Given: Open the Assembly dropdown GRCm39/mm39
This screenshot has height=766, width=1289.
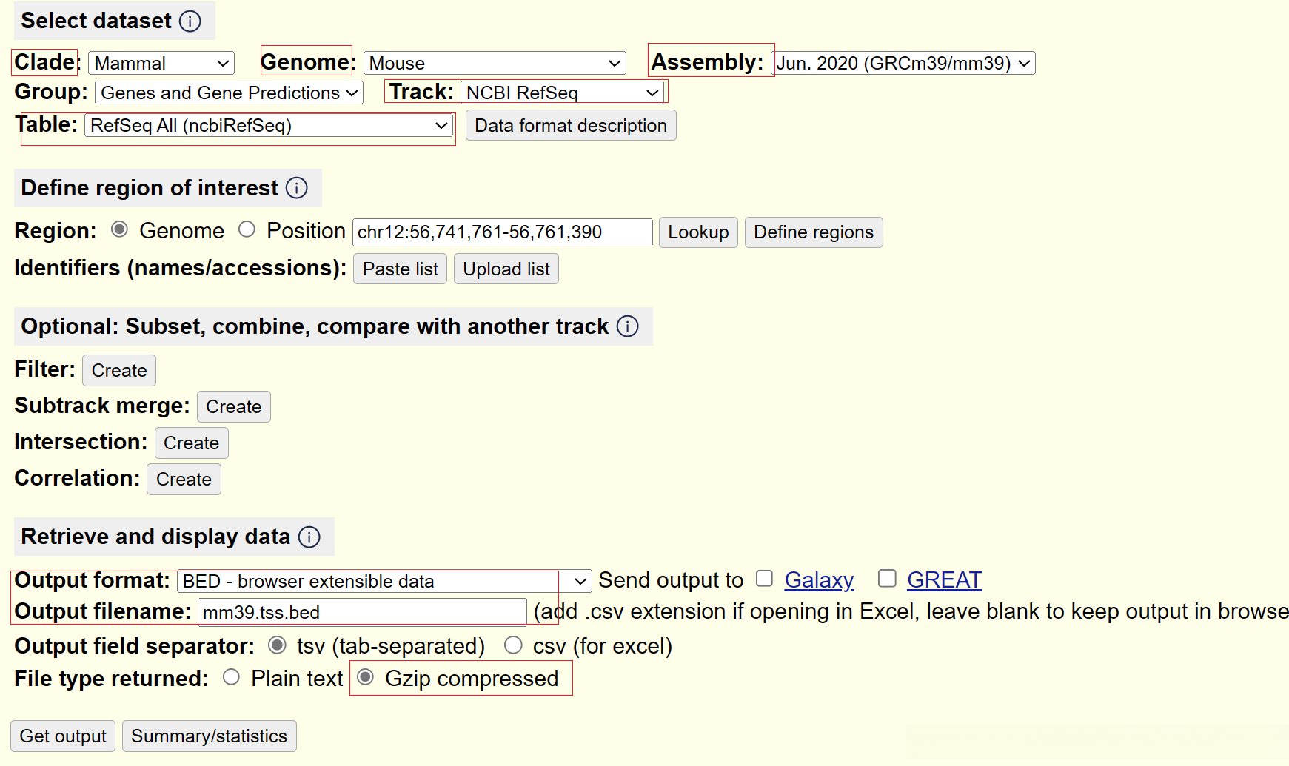Looking at the screenshot, I should pyautogui.click(x=903, y=64).
